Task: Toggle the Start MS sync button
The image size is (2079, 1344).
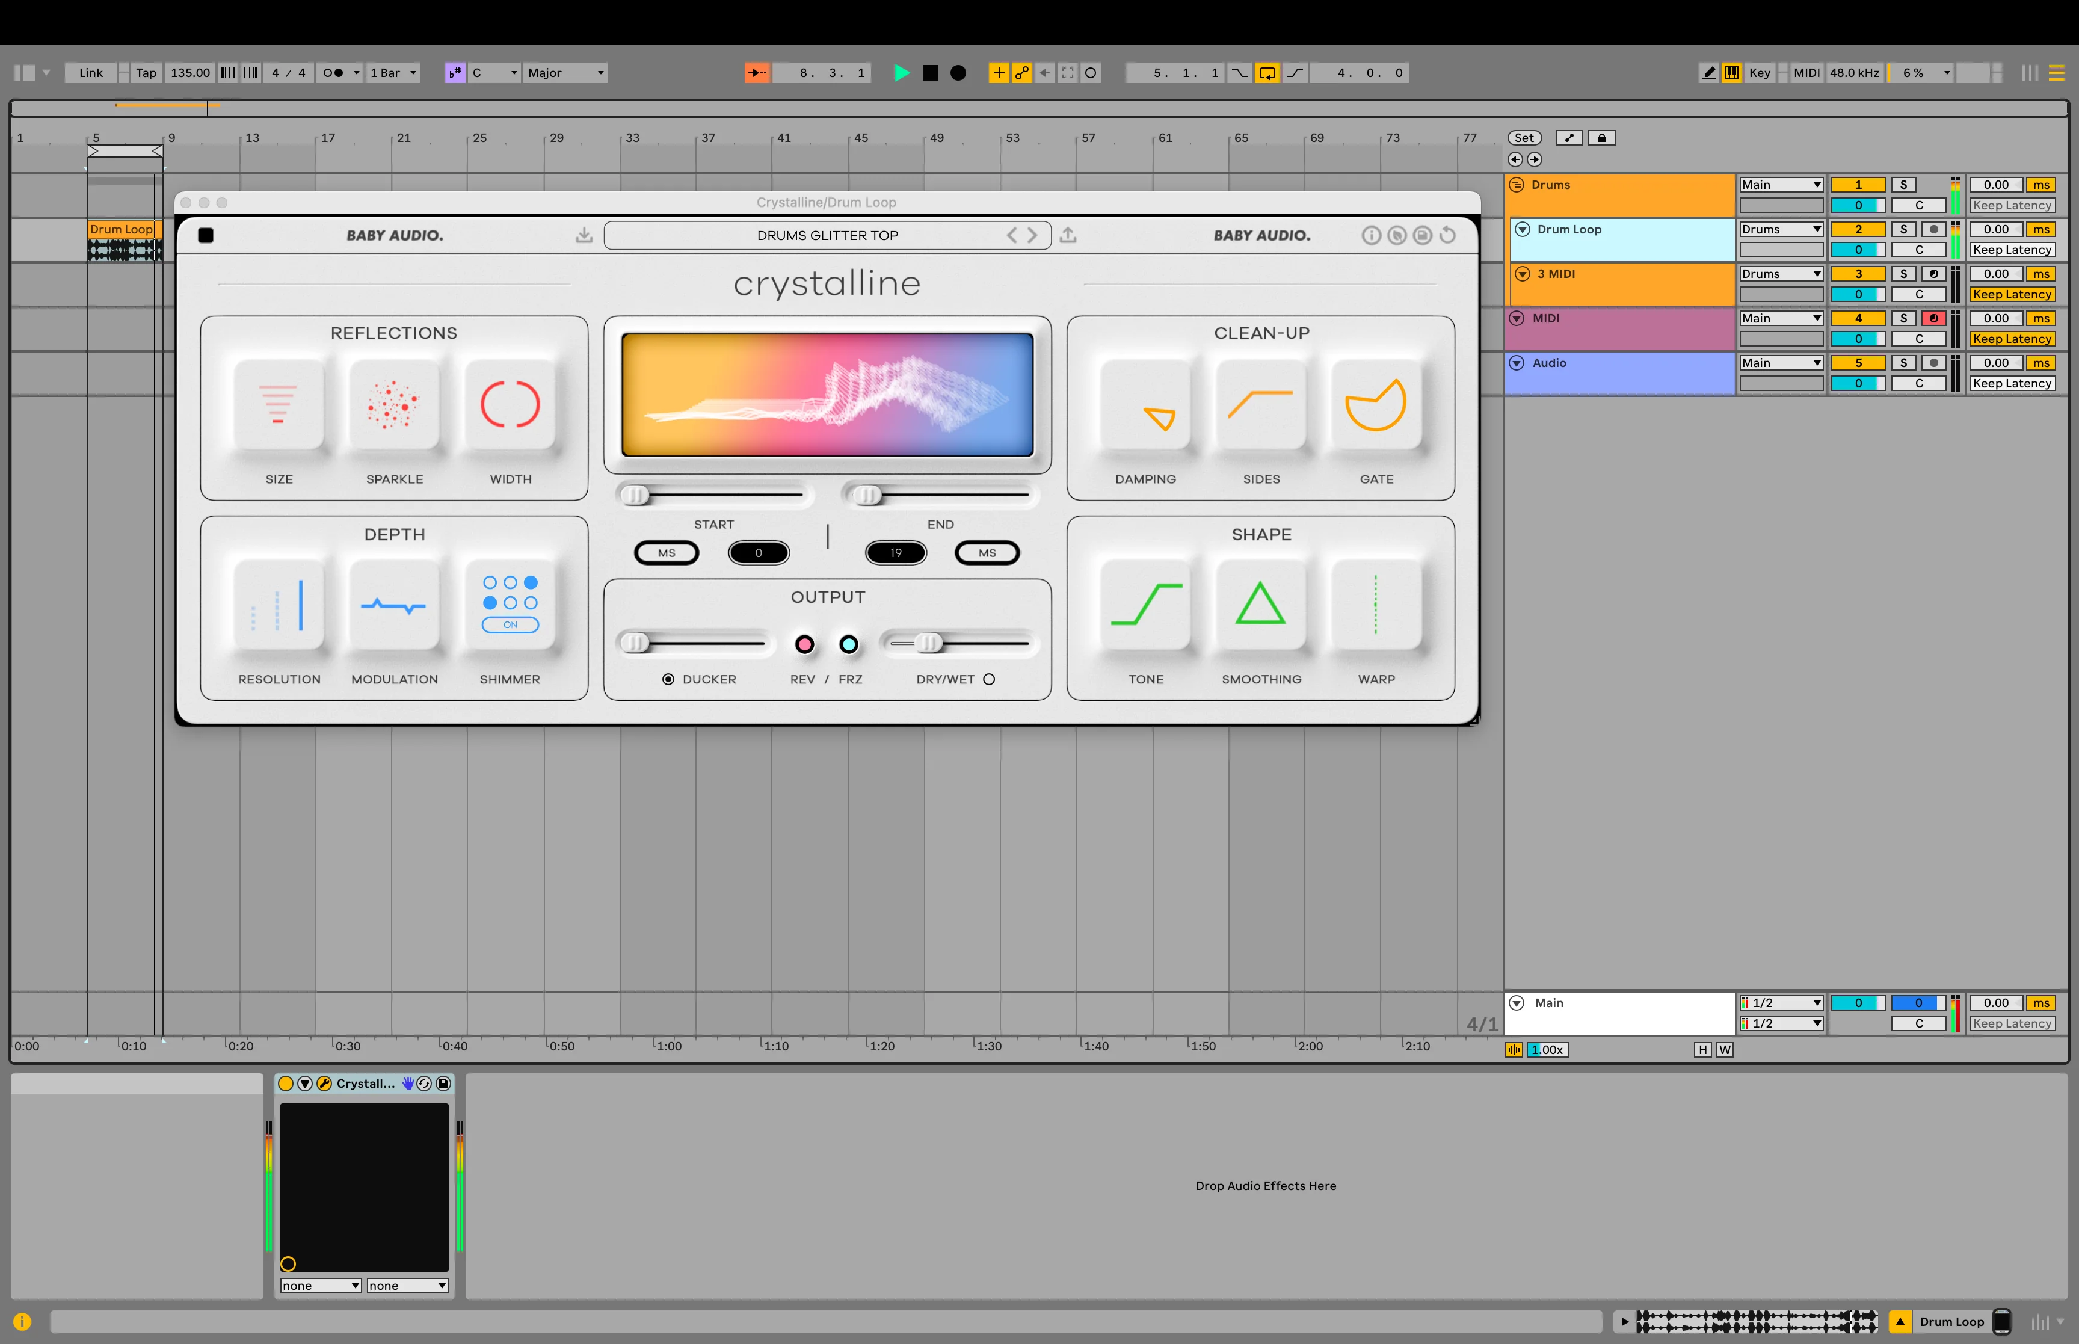Action: tap(667, 553)
